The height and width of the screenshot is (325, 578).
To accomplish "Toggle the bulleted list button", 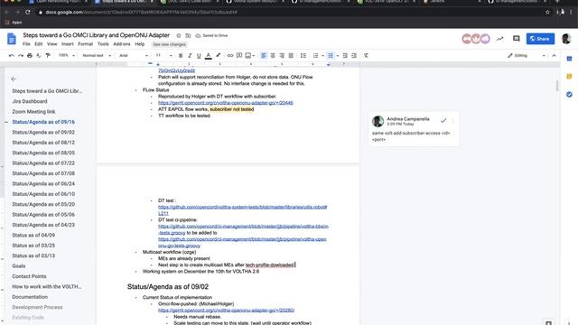I will pos(331,56).
